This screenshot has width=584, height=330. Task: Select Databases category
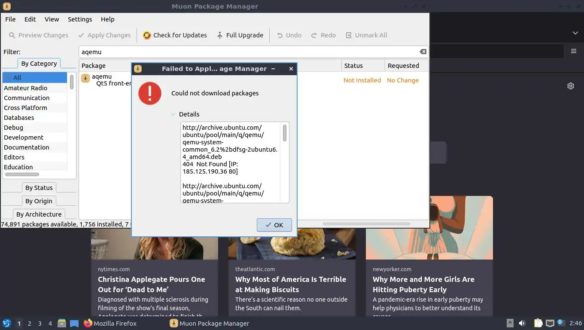click(35, 118)
